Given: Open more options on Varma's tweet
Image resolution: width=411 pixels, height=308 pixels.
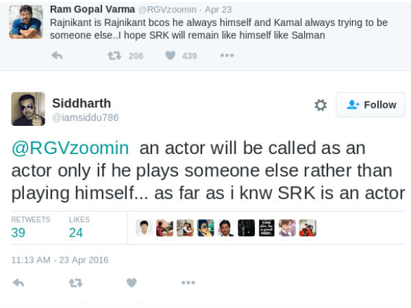Looking at the screenshot, I should click(227, 56).
